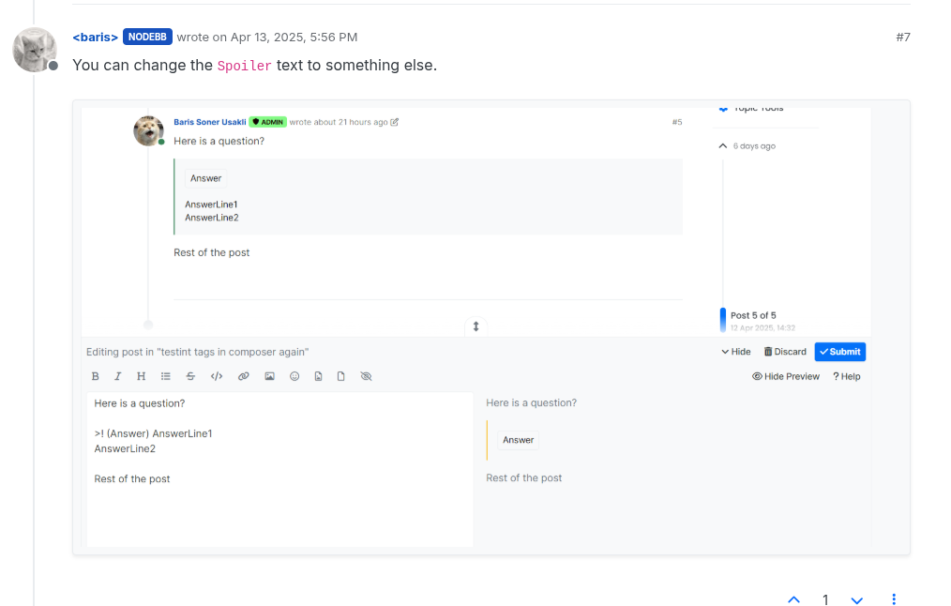Image resolution: width=951 pixels, height=606 pixels.
Task: Click Discard to abandon the post edit
Action: [x=785, y=352]
